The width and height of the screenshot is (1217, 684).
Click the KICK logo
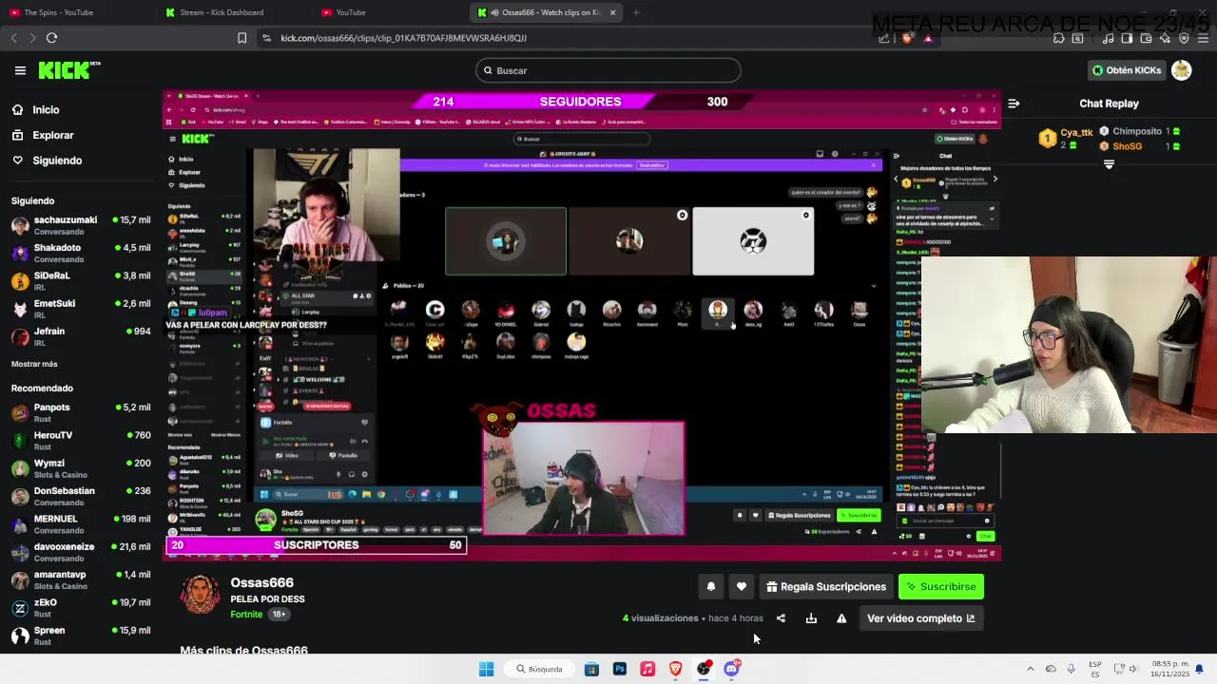coord(68,70)
